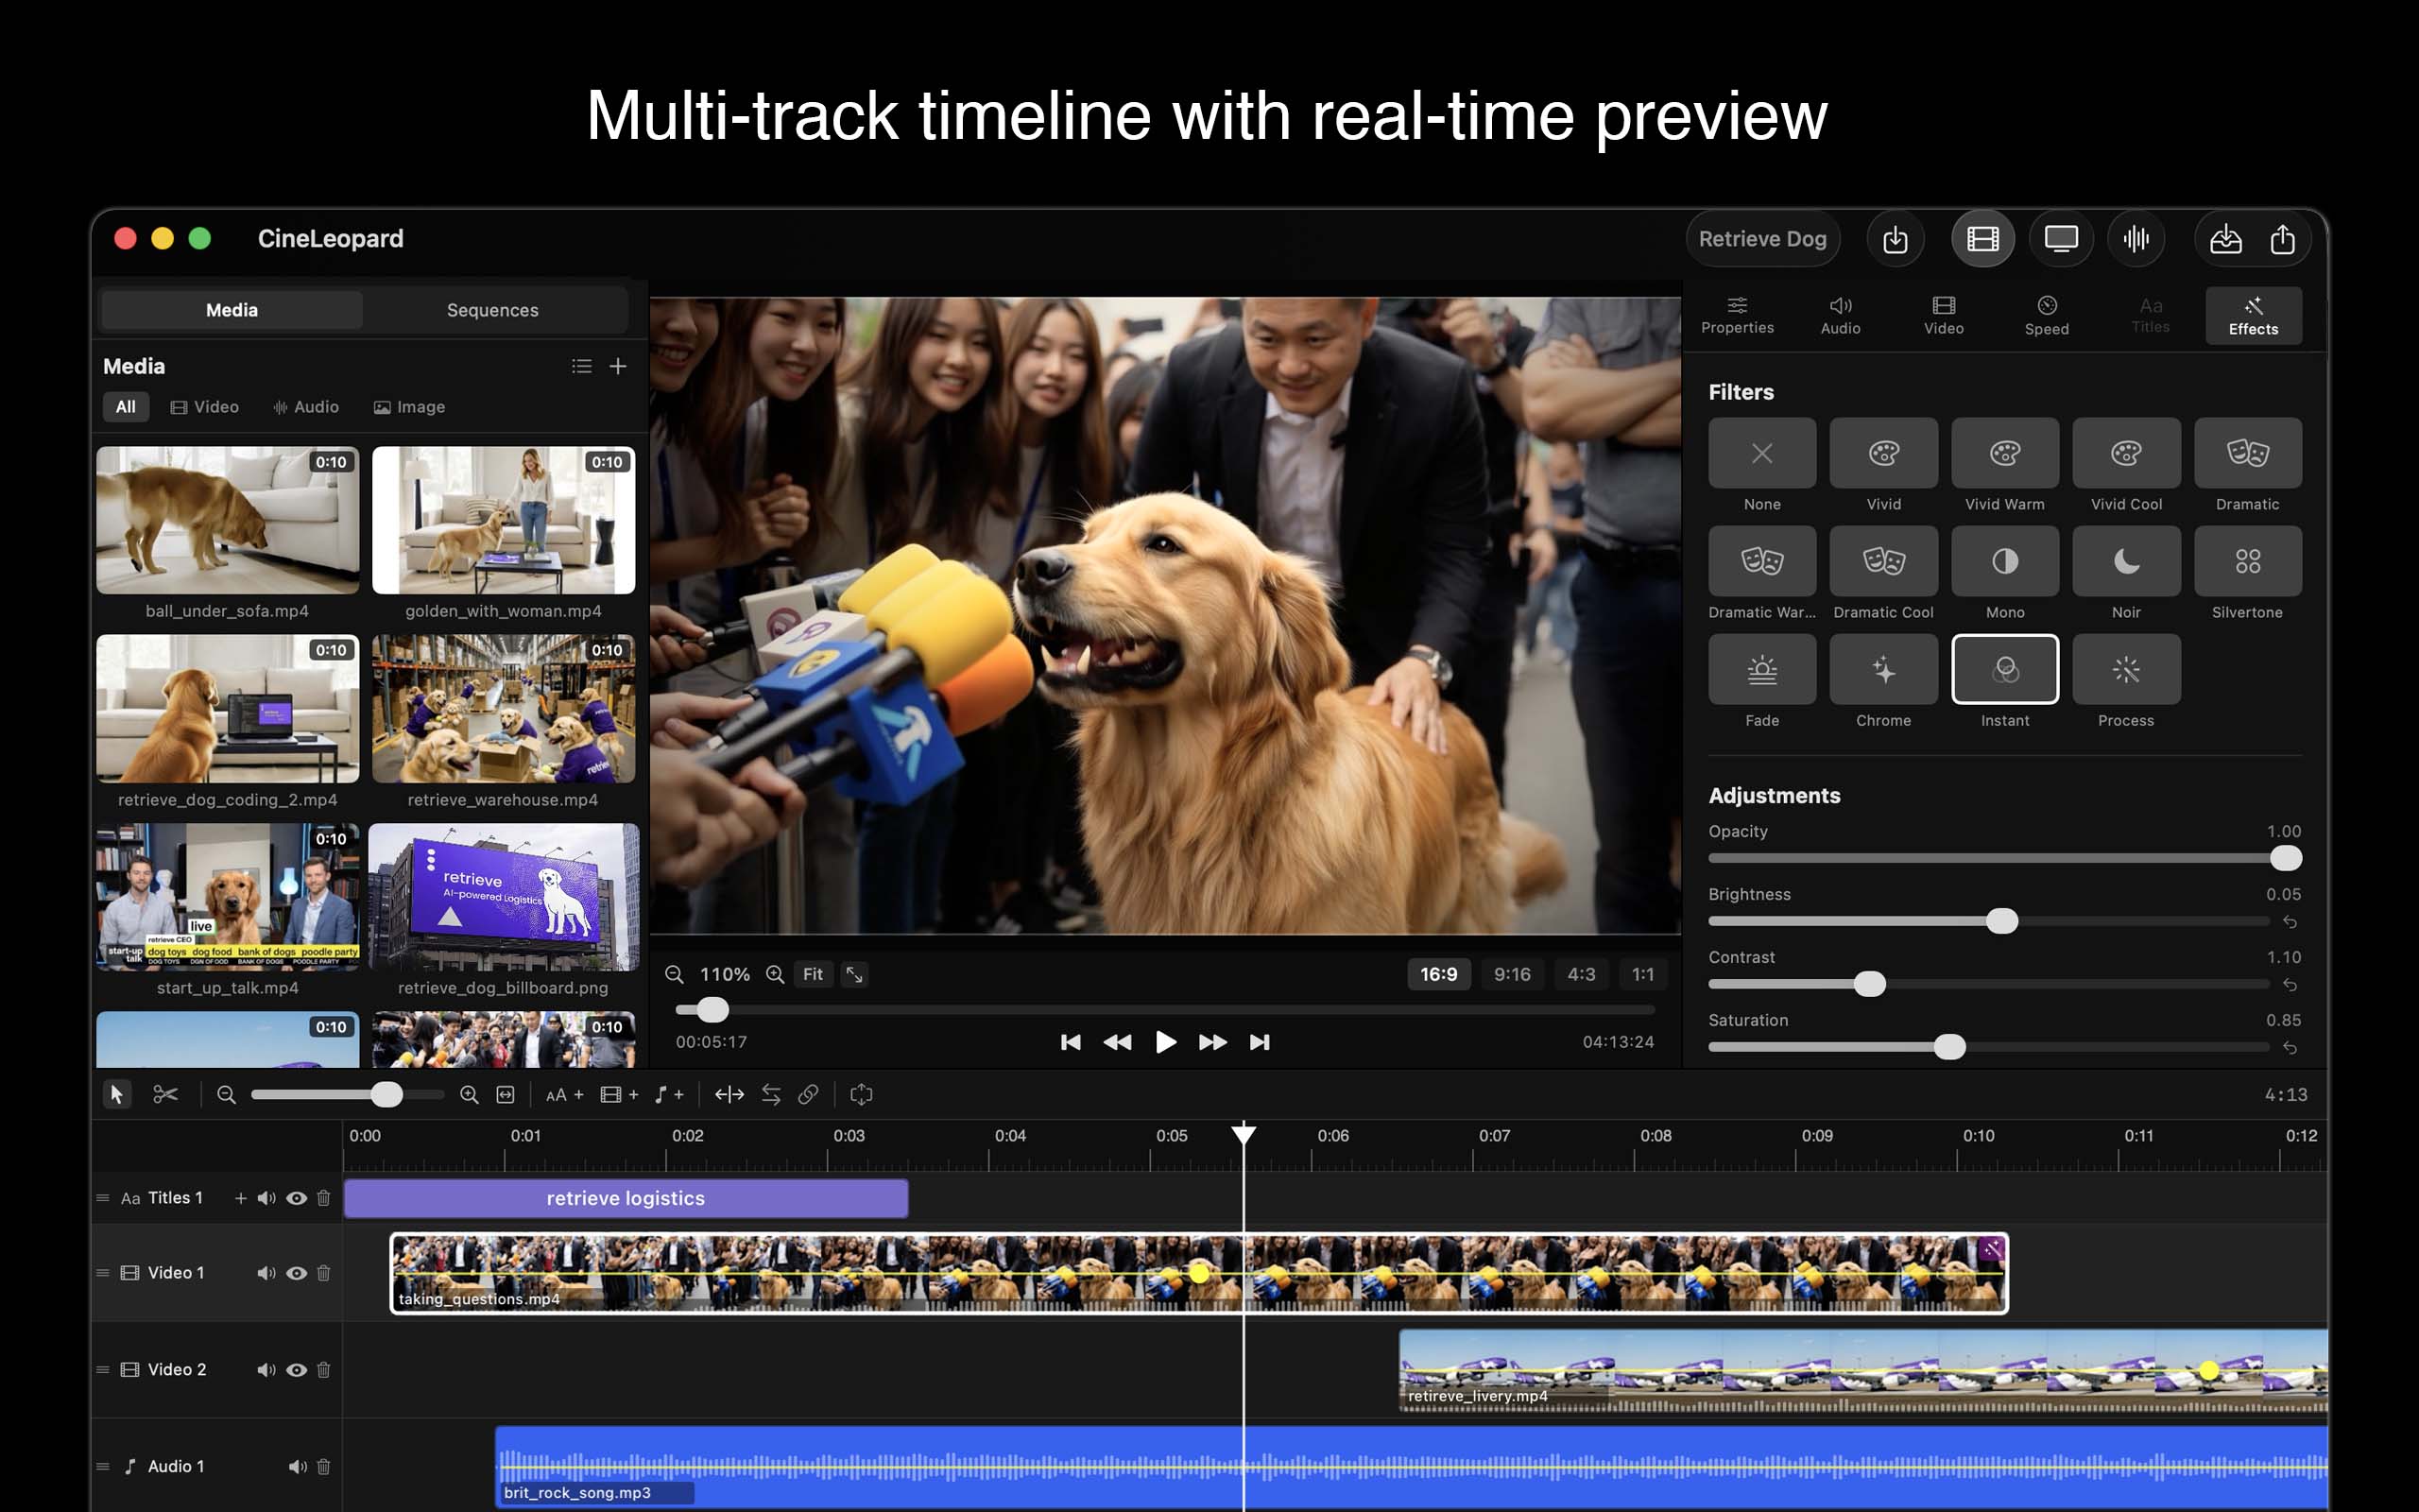Add a new title track with the AA+ icon
The image size is (2419, 1512).
pyautogui.click(x=563, y=1093)
